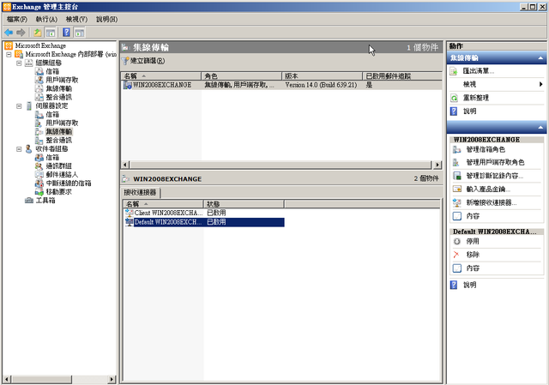Sort by 已啟用郵件追蹤 column header

pos(402,76)
